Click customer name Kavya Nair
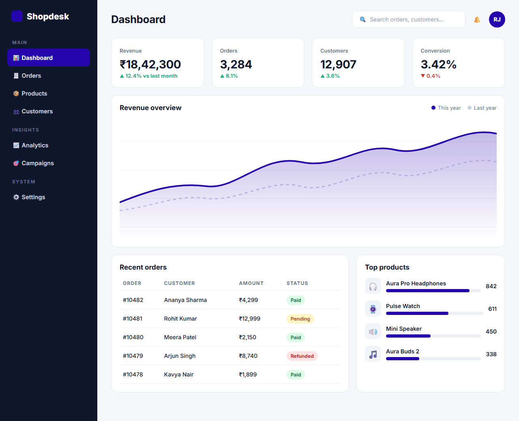This screenshot has width=519, height=421. point(179,374)
